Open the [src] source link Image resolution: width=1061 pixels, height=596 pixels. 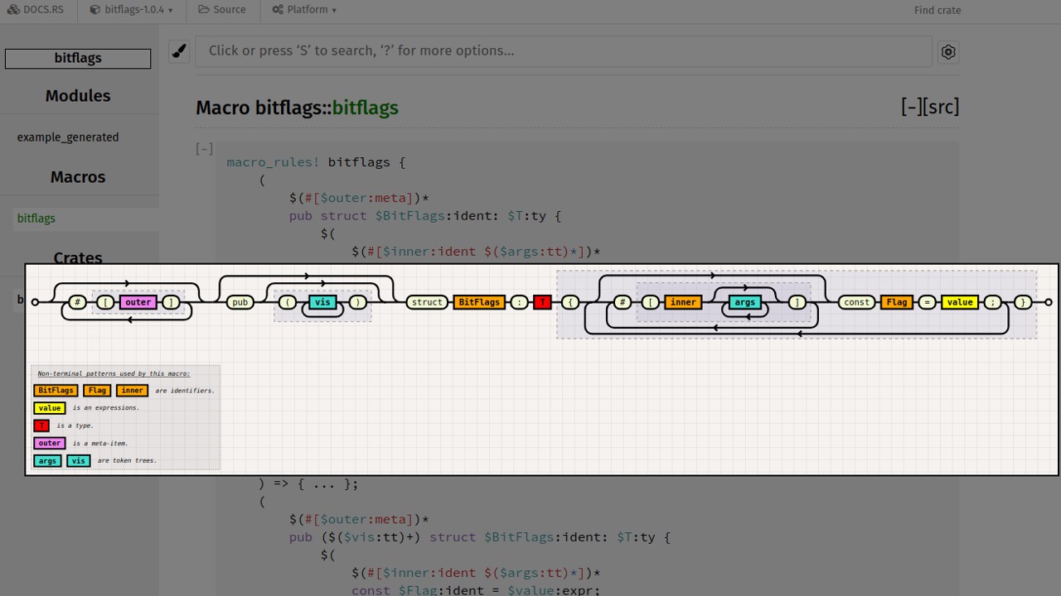(x=941, y=107)
